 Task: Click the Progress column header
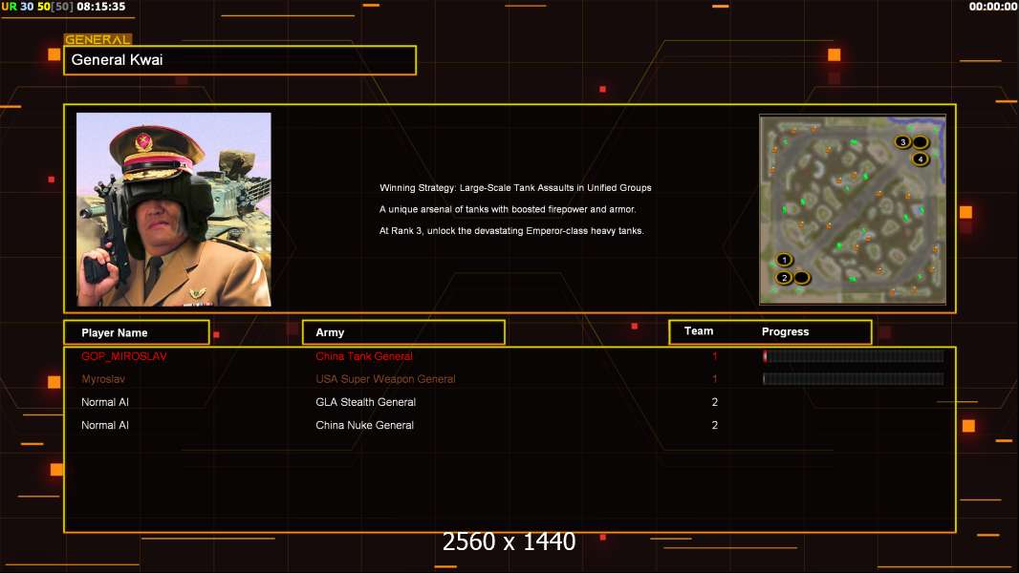click(x=785, y=331)
